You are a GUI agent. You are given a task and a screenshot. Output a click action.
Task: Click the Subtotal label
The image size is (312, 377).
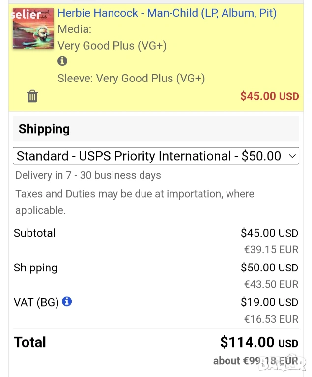coord(35,233)
